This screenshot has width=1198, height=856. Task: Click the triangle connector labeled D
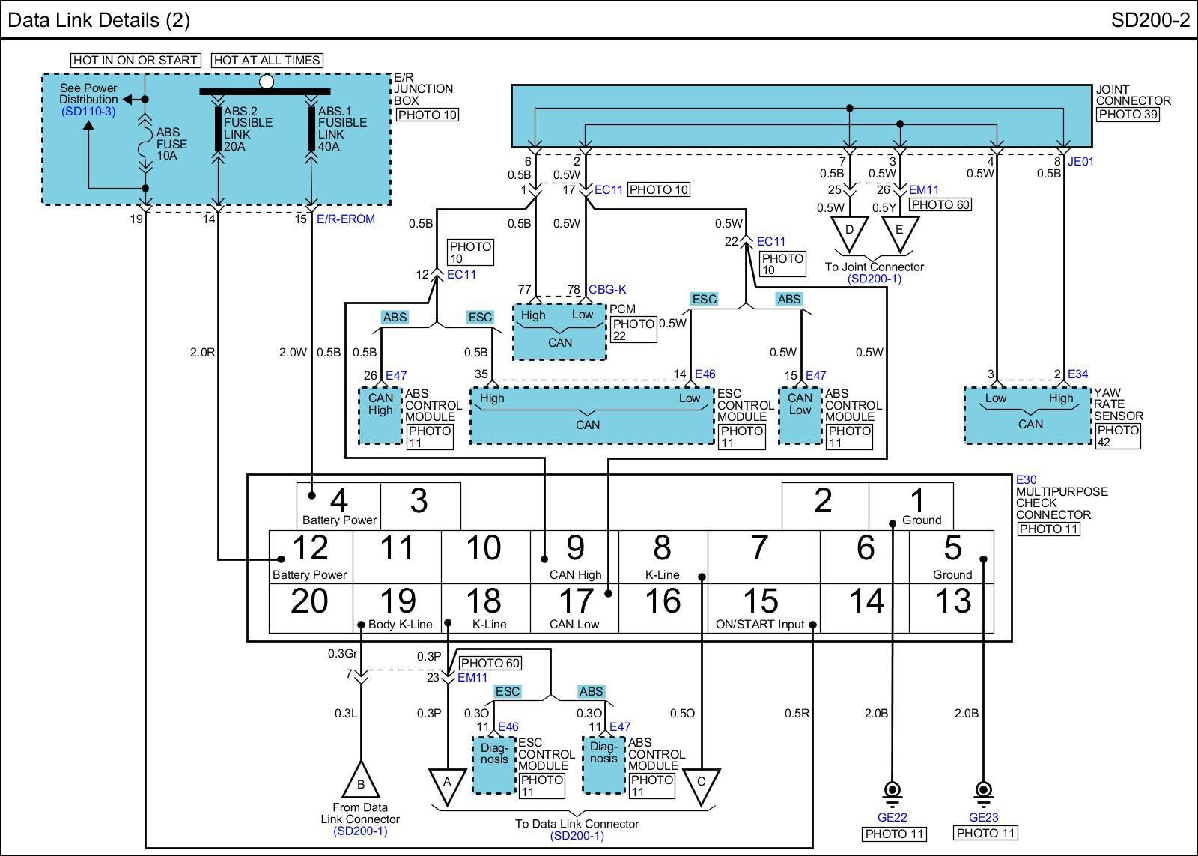[x=849, y=231]
